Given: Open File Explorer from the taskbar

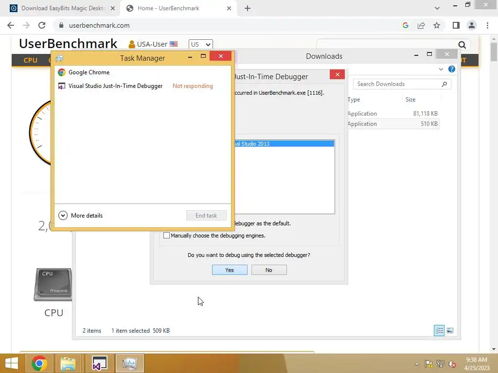Looking at the screenshot, I should coord(68,363).
